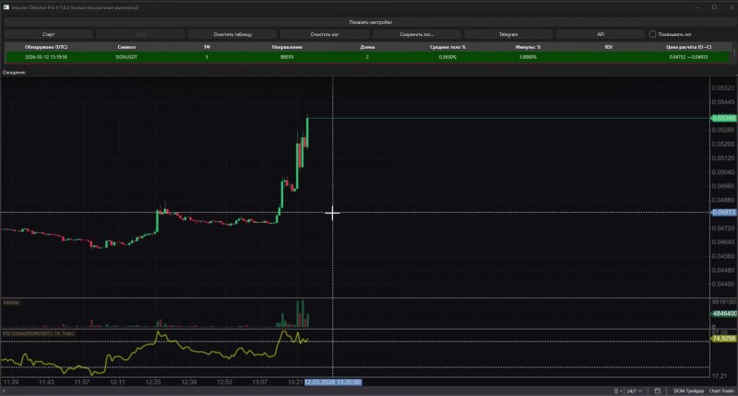Click the RSI value label 74,9258

pyautogui.click(x=724, y=338)
